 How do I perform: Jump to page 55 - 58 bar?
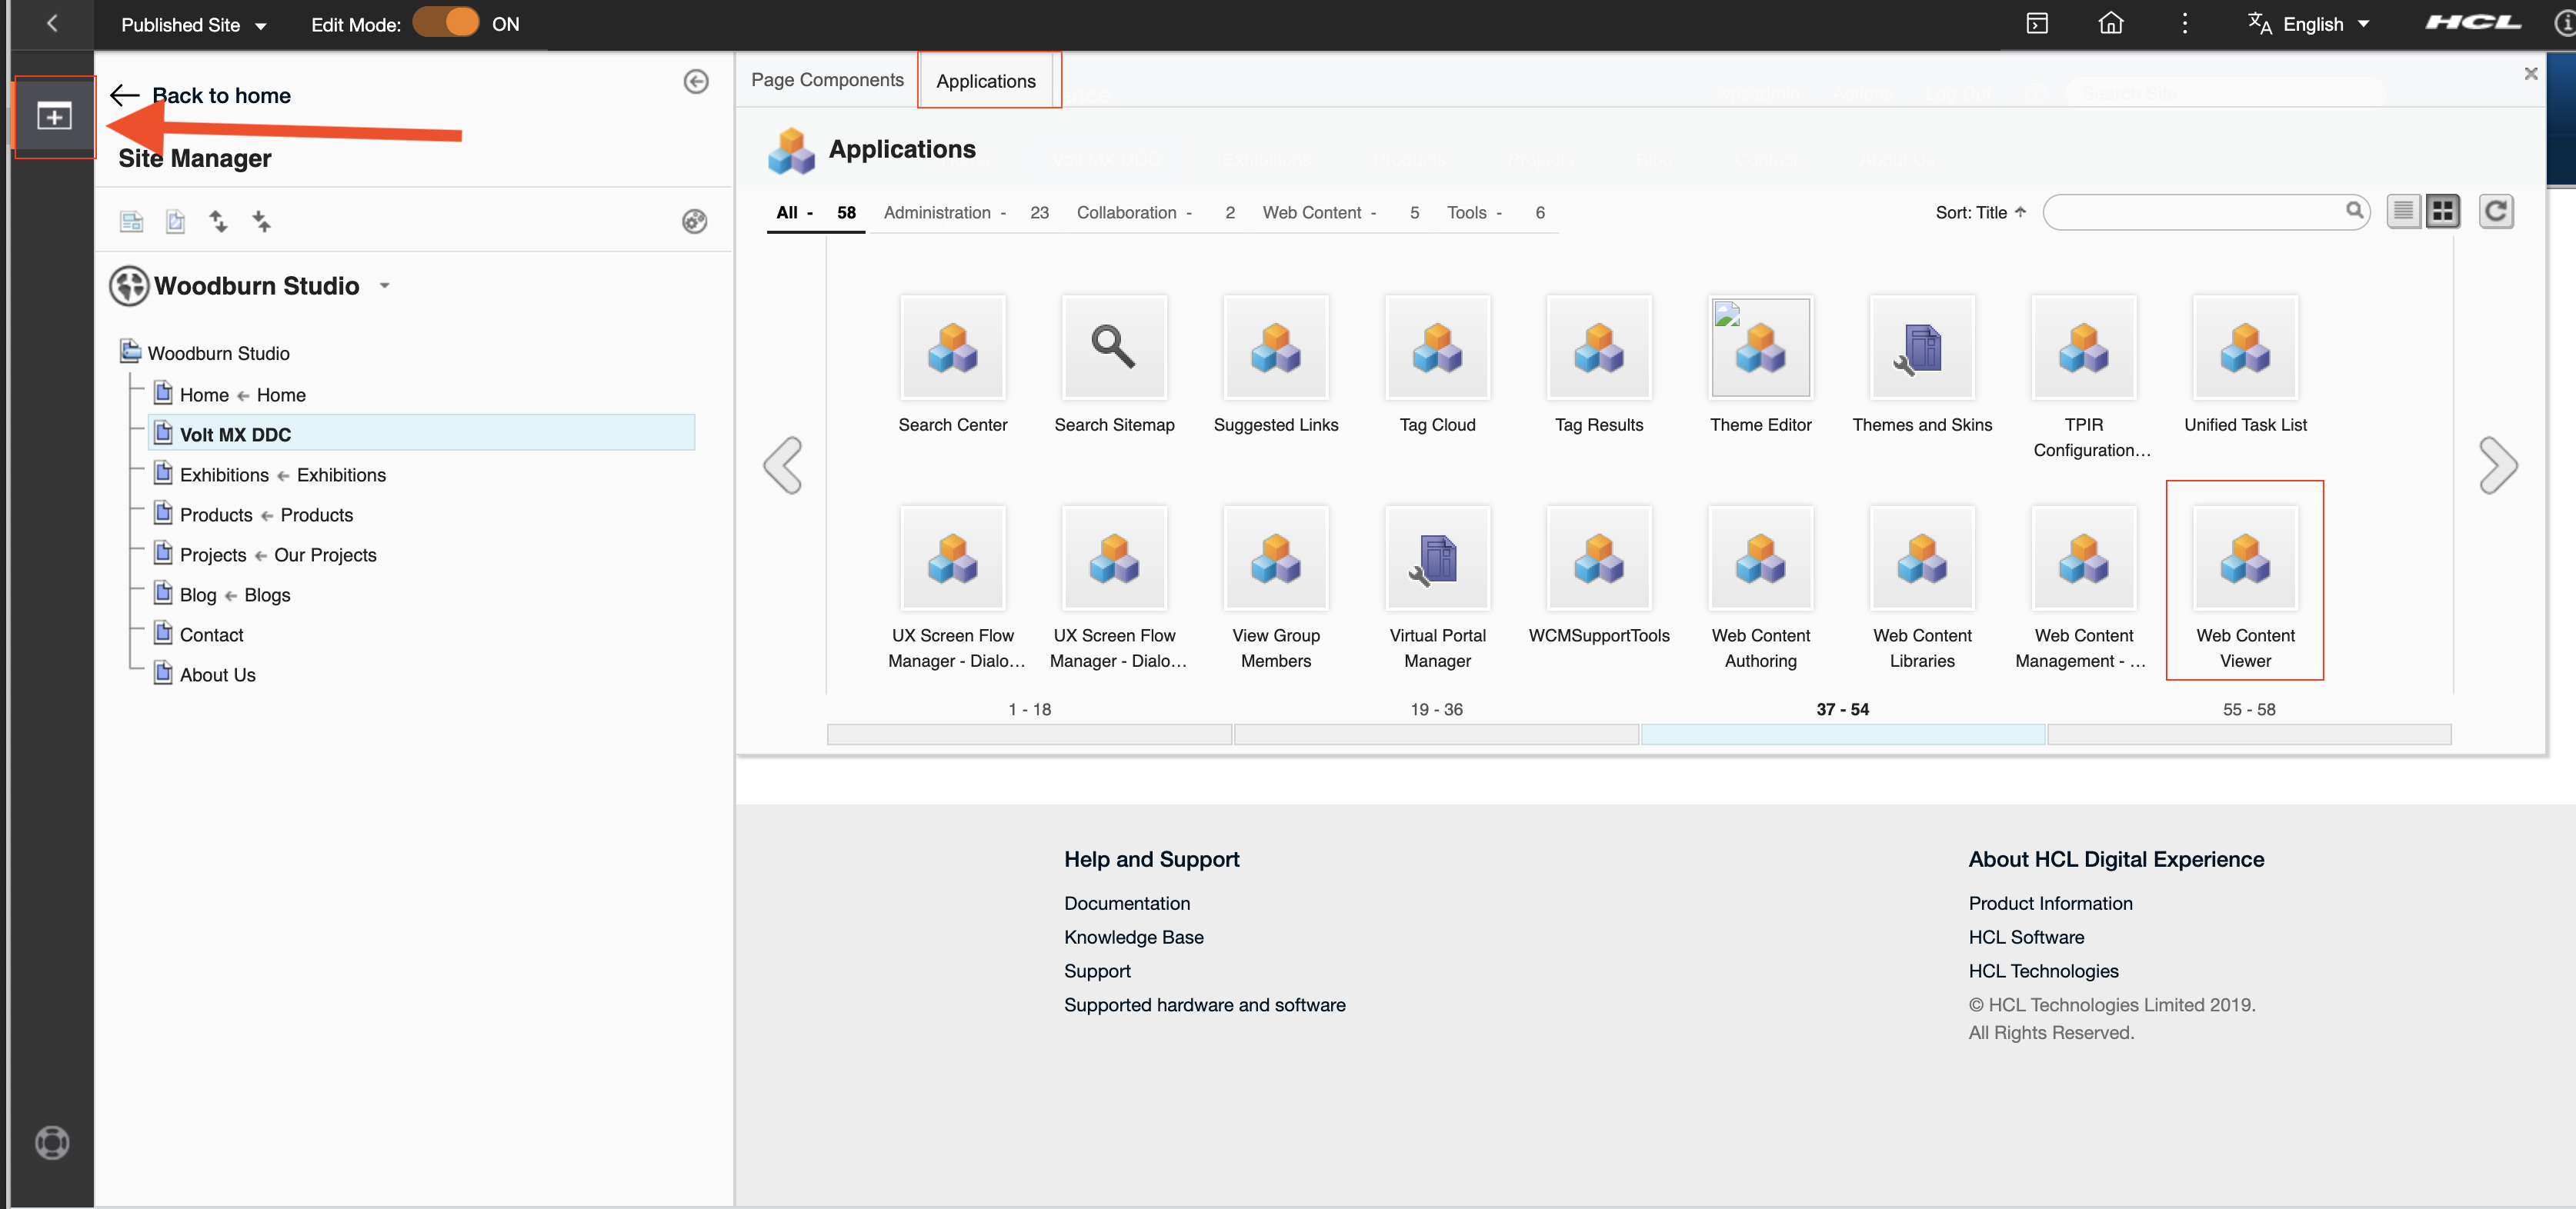coord(2248,734)
